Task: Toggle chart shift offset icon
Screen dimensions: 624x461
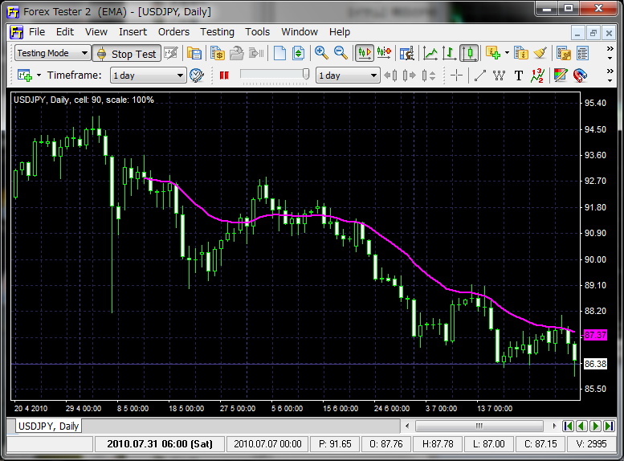Action: pos(384,53)
